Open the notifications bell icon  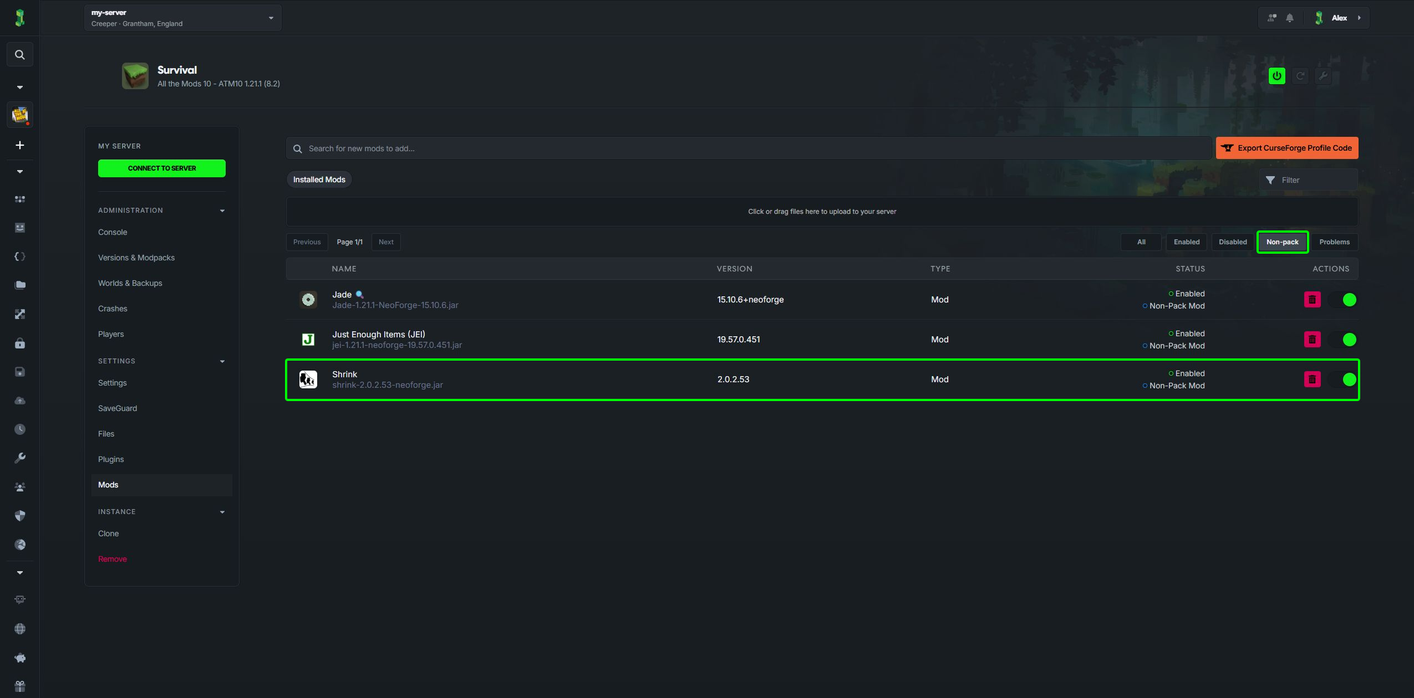[x=1290, y=18]
